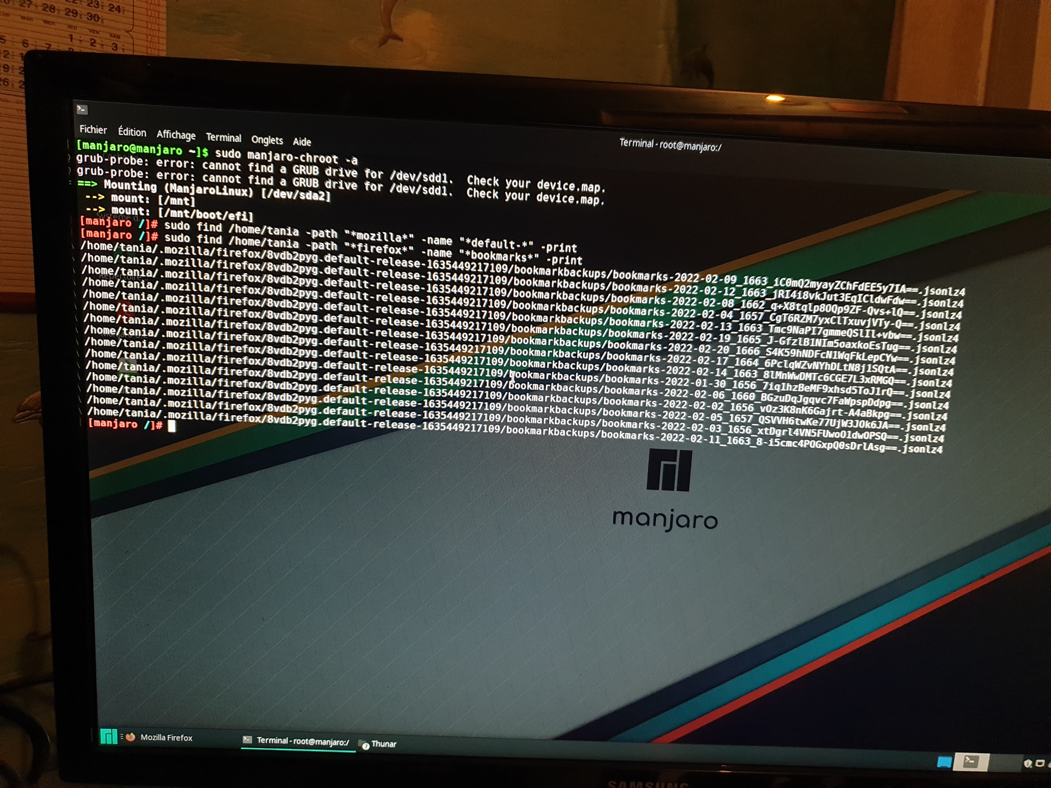Open the Affichage menu

click(176, 135)
